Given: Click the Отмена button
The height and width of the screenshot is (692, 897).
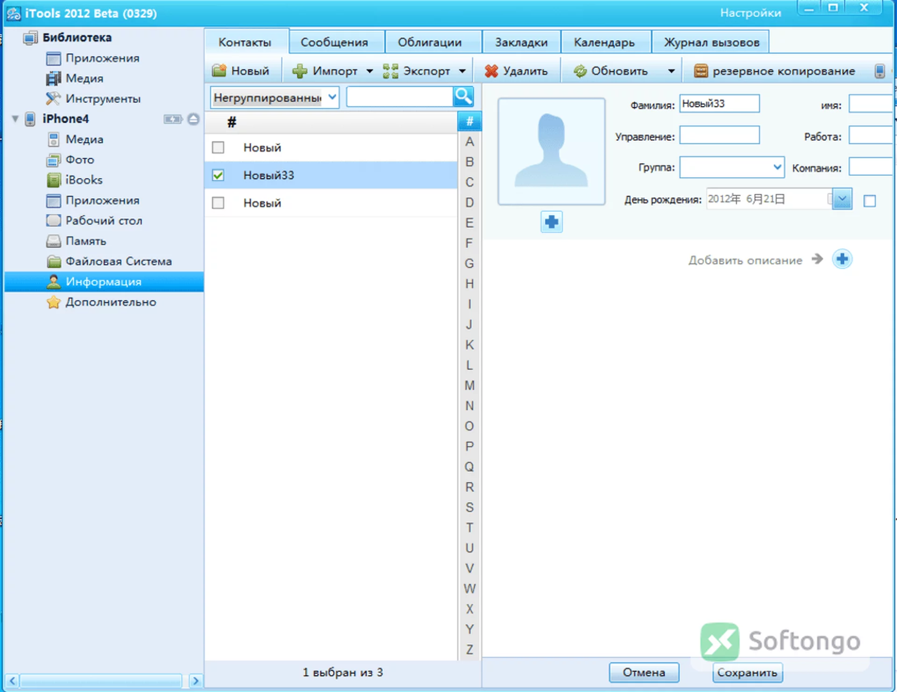Looking at the screenshot, I should tap(644, 672).
